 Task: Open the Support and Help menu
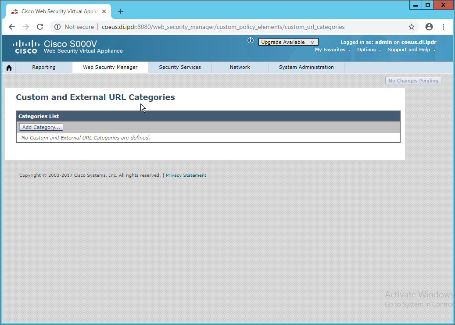tap(412, 50)
